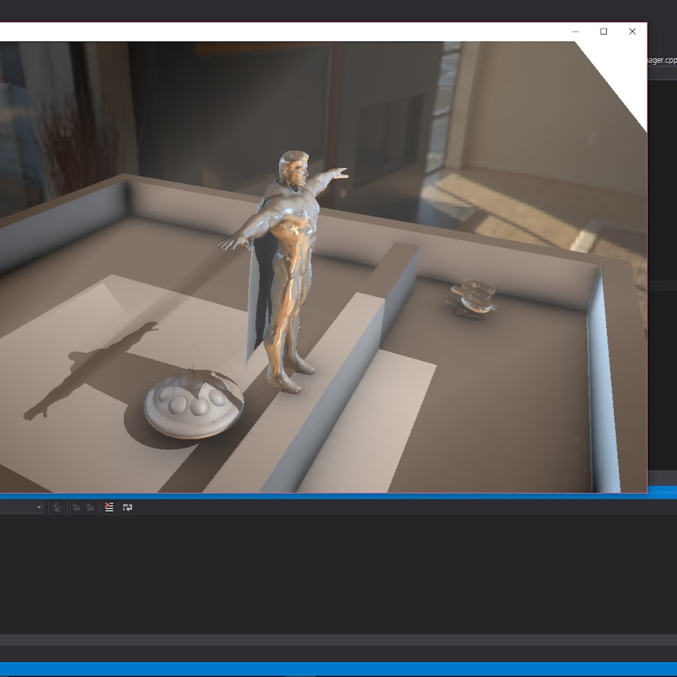
Task: Click the go to next message icon
Action: pyautogui.click(x=90, y=507)
